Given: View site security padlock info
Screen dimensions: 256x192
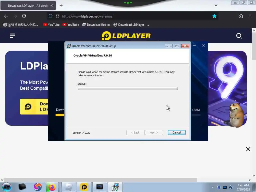Looking at the screenshot, I should [x=57, y=16].
